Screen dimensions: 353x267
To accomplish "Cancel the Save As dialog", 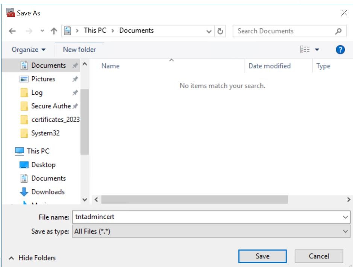I will tap(319, 256).
